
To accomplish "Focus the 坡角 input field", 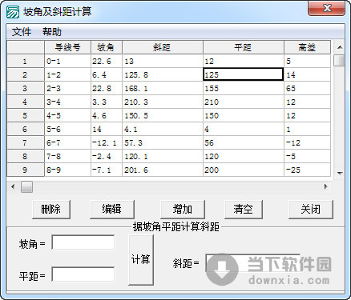I will pyautogui.click(x=83, y=242).
